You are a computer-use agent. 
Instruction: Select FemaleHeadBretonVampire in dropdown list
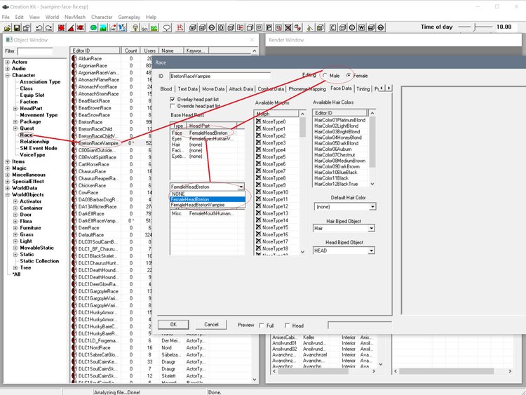tap(208, 205)
